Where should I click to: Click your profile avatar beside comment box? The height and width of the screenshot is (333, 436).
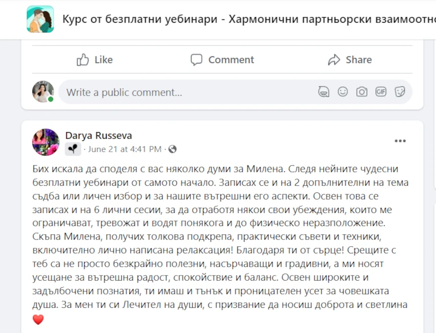click(x=43, y=92)
